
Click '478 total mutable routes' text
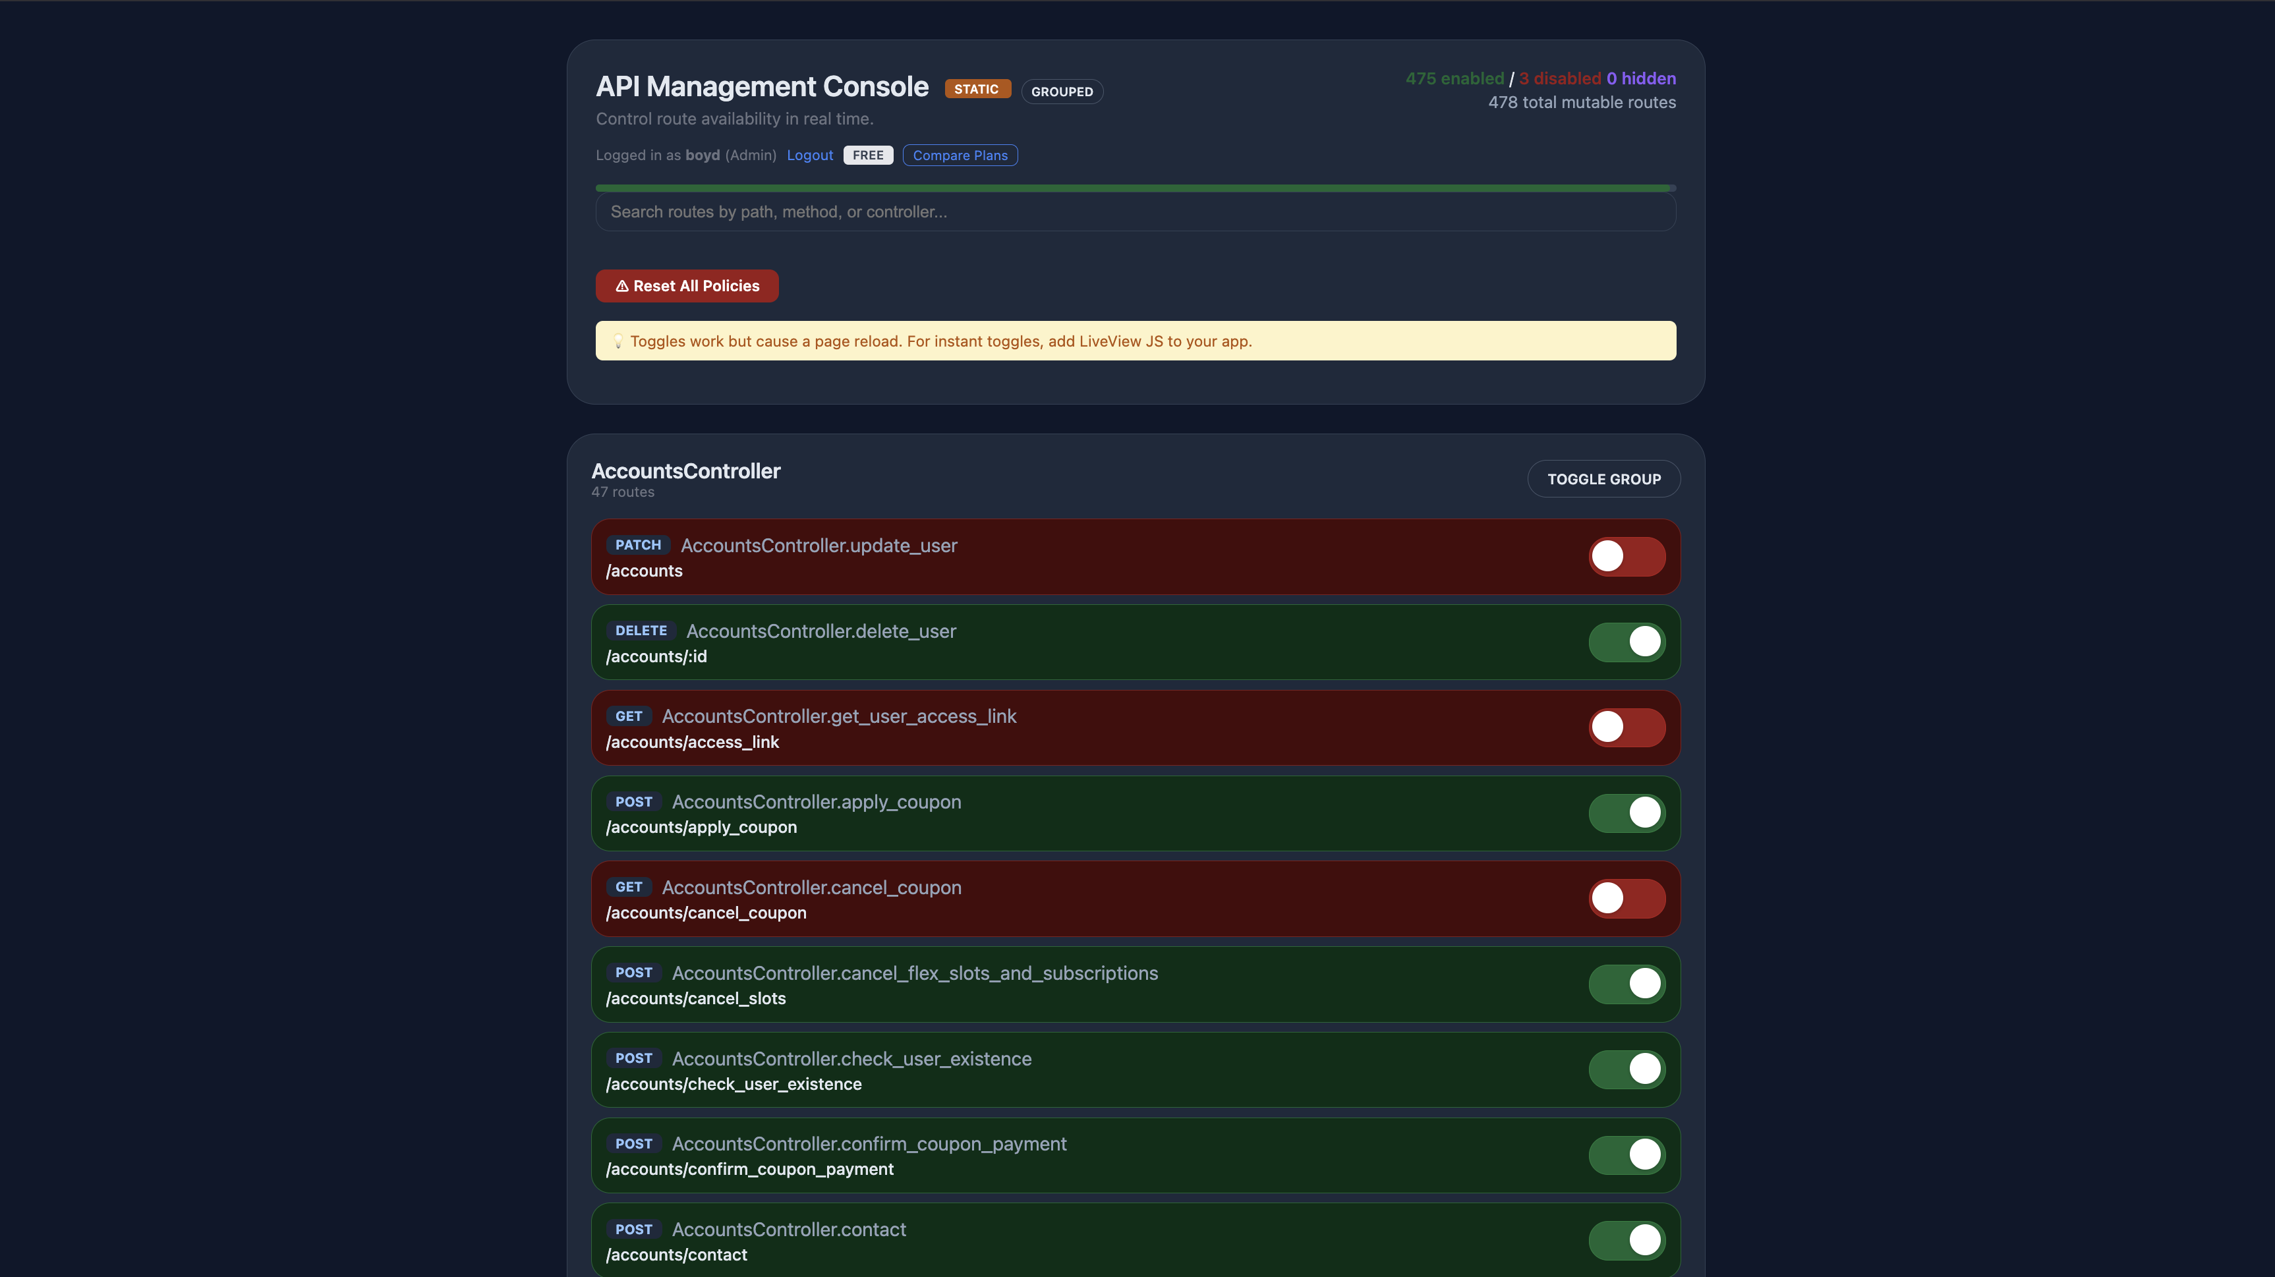click(1582, 102)
